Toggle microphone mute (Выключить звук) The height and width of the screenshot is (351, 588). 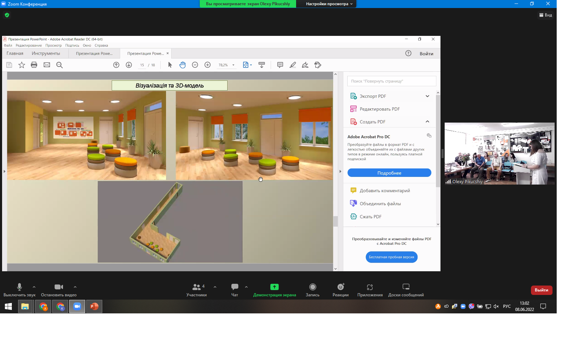(19, 290)
